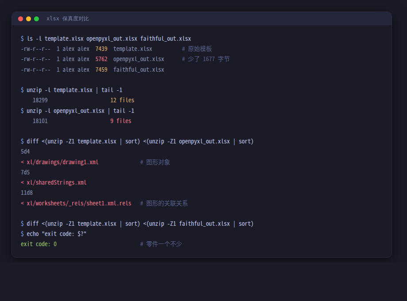Viewport: 407px width, 301px height.
Task: Click the file size 7439
Action: point(101,49)
